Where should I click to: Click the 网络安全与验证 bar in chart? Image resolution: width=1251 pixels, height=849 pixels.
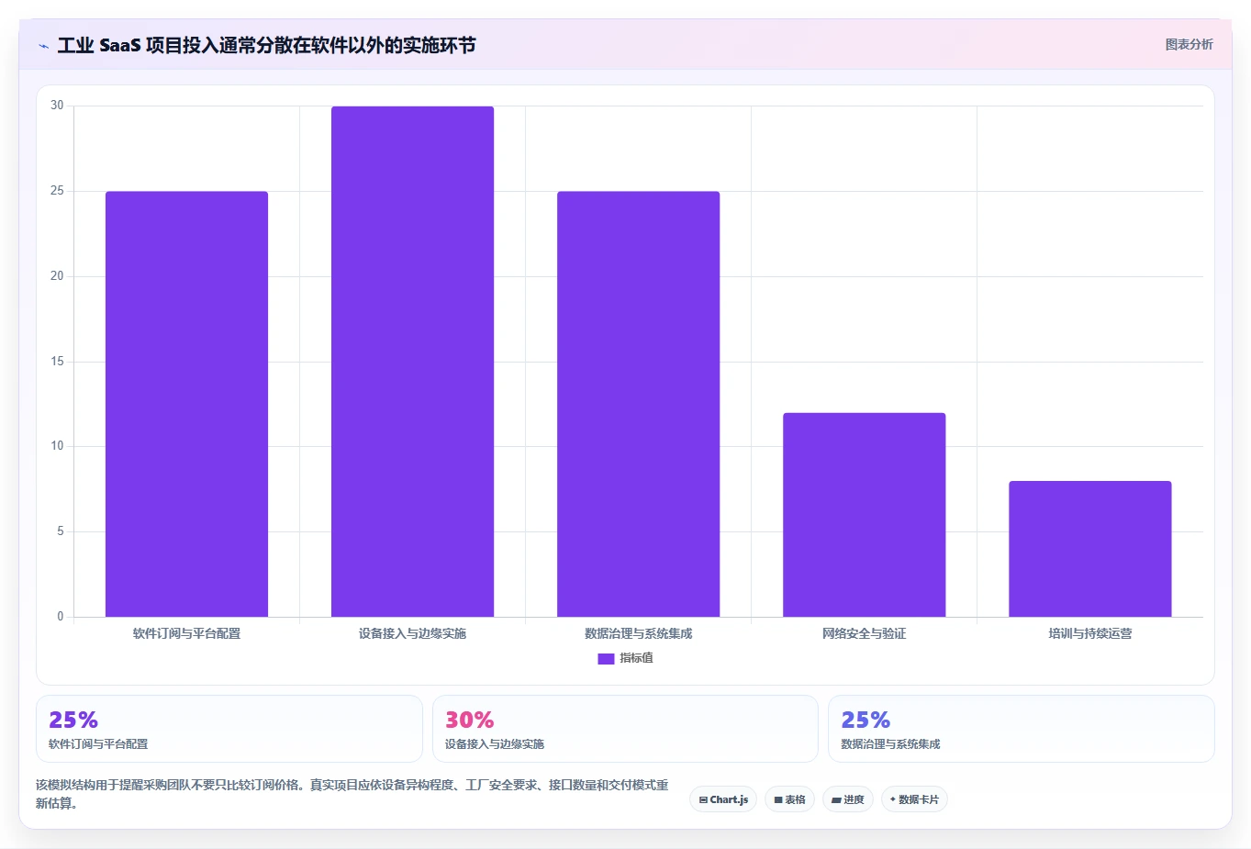pos(864,515)
